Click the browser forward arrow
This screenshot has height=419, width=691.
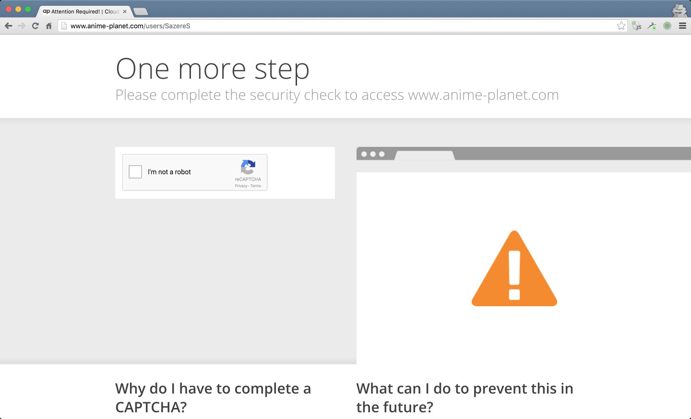tap(22, 26)
